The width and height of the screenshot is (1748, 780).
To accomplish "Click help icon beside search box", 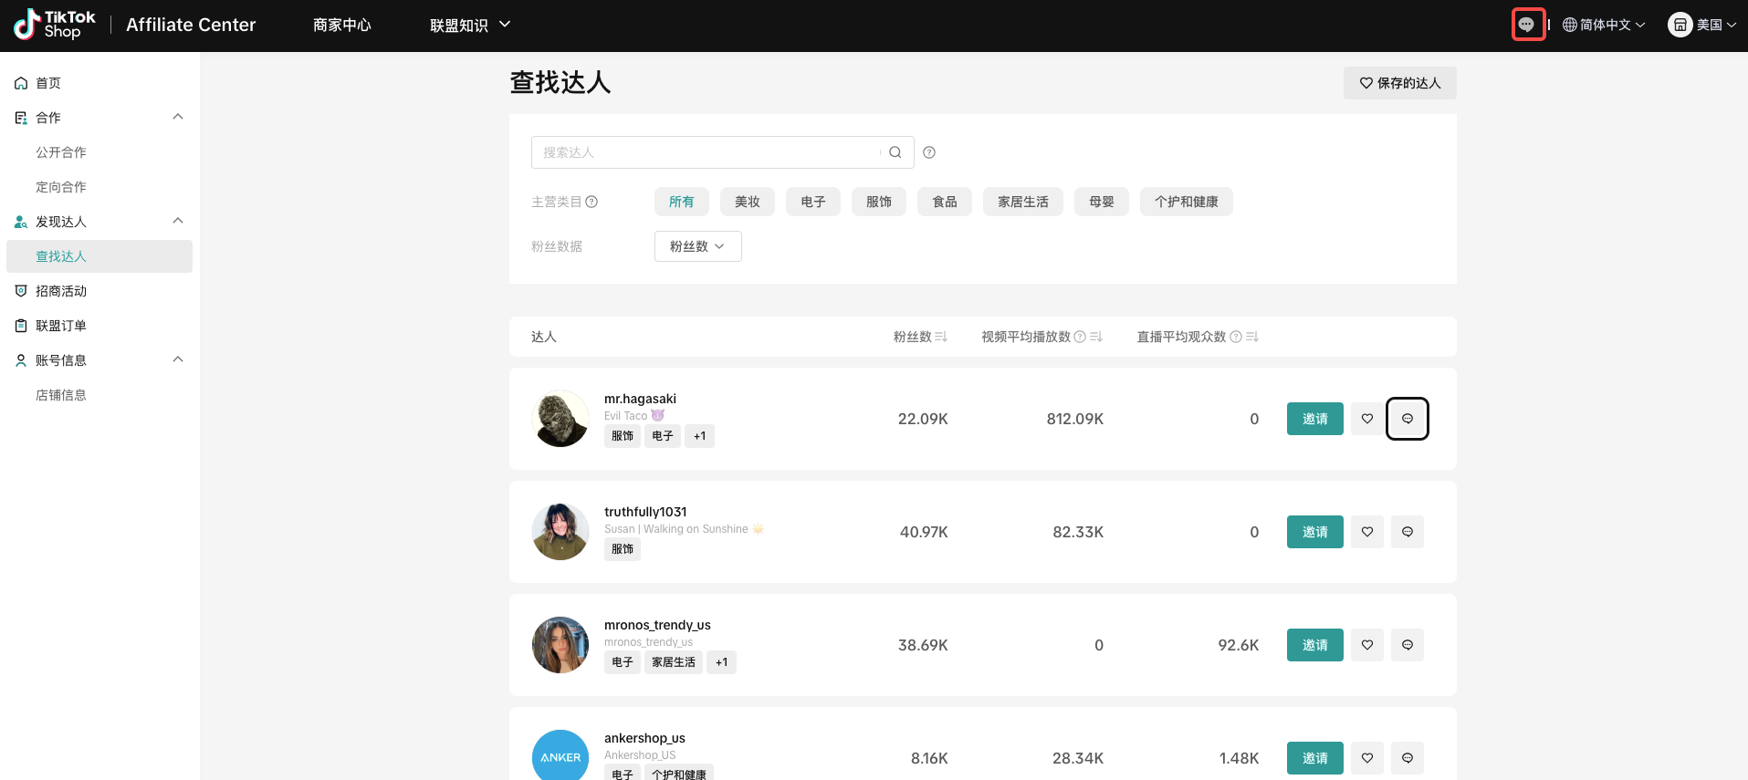I will click(928, 152).
